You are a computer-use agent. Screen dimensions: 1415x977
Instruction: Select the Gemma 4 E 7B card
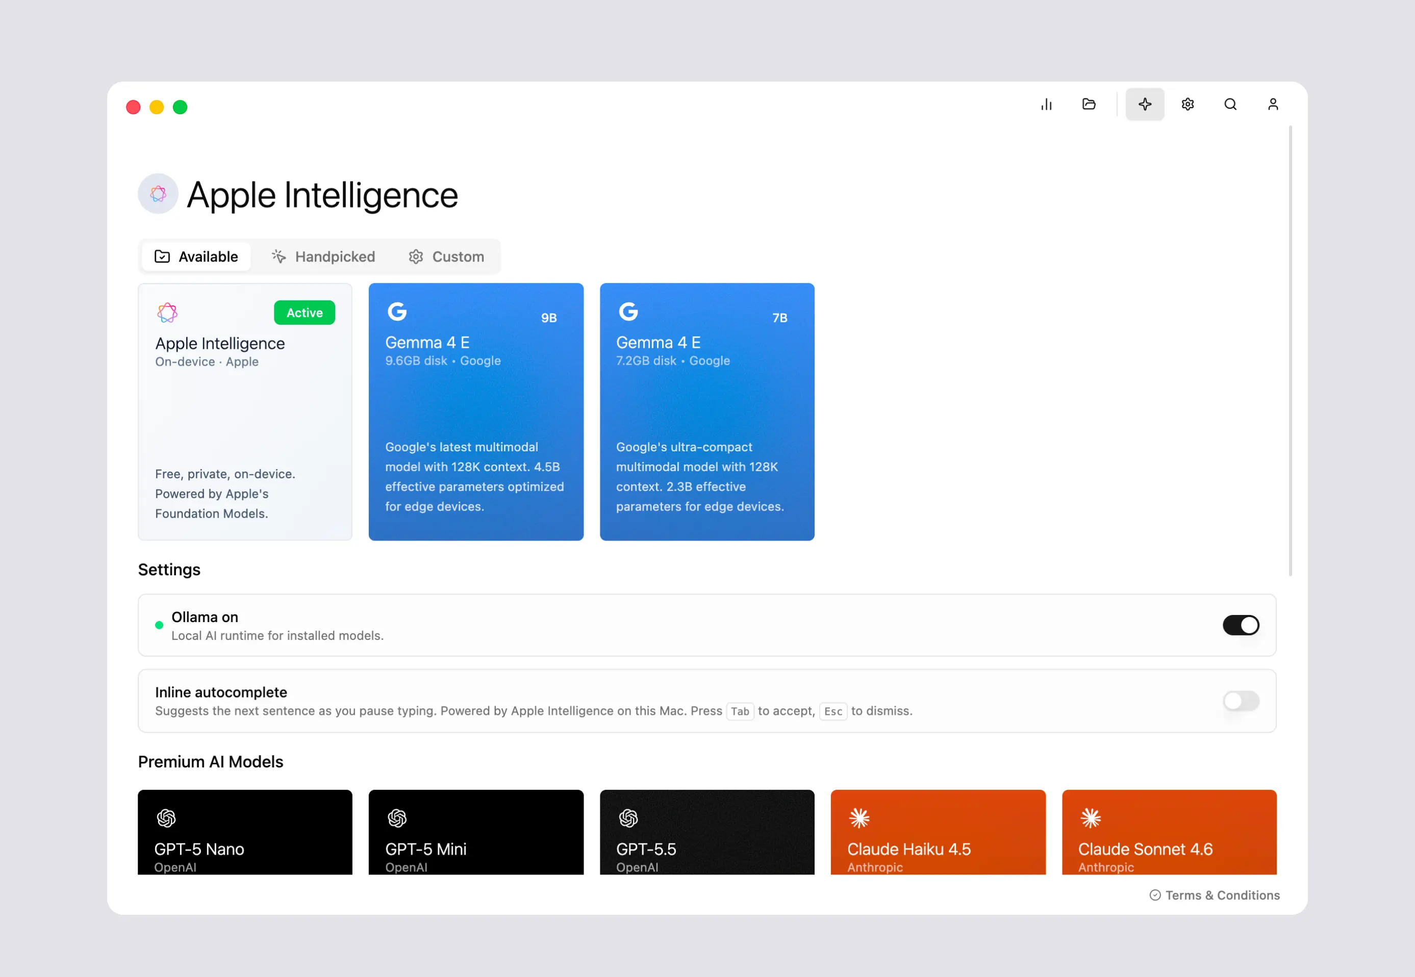click(x=706, y=412)
